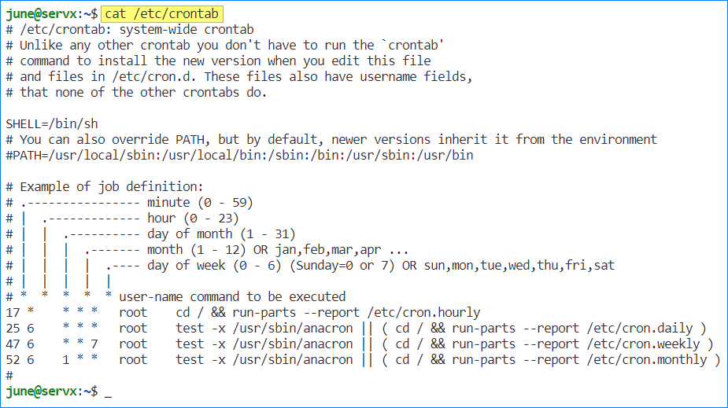
Task: Click minute value 47 of the weekly job
Action: (x=13, y=344)
